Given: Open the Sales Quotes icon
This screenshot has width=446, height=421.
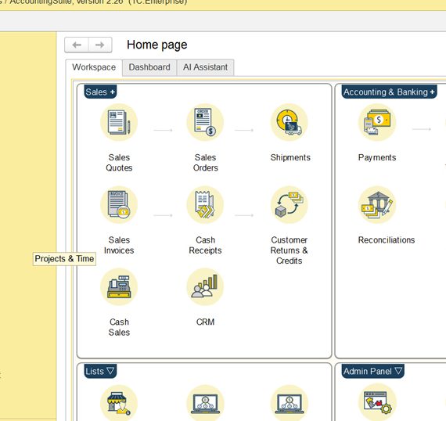Looking at the screenshot, I should tap(119, 122).
